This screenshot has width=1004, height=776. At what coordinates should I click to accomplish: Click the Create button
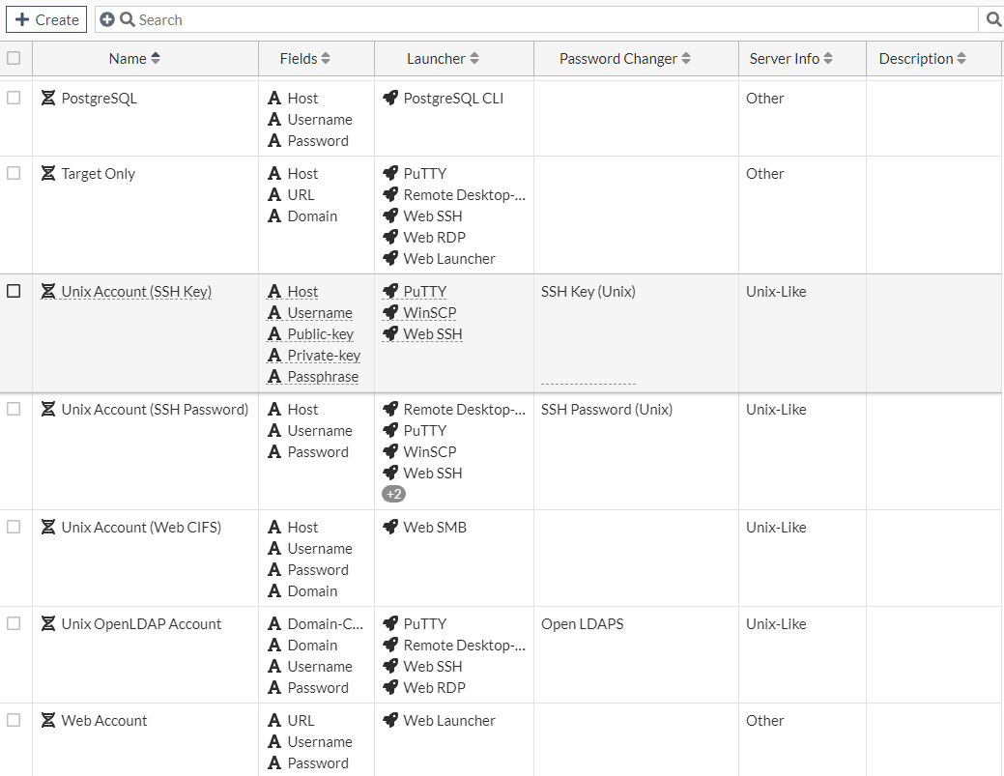(x=46, y=20)
